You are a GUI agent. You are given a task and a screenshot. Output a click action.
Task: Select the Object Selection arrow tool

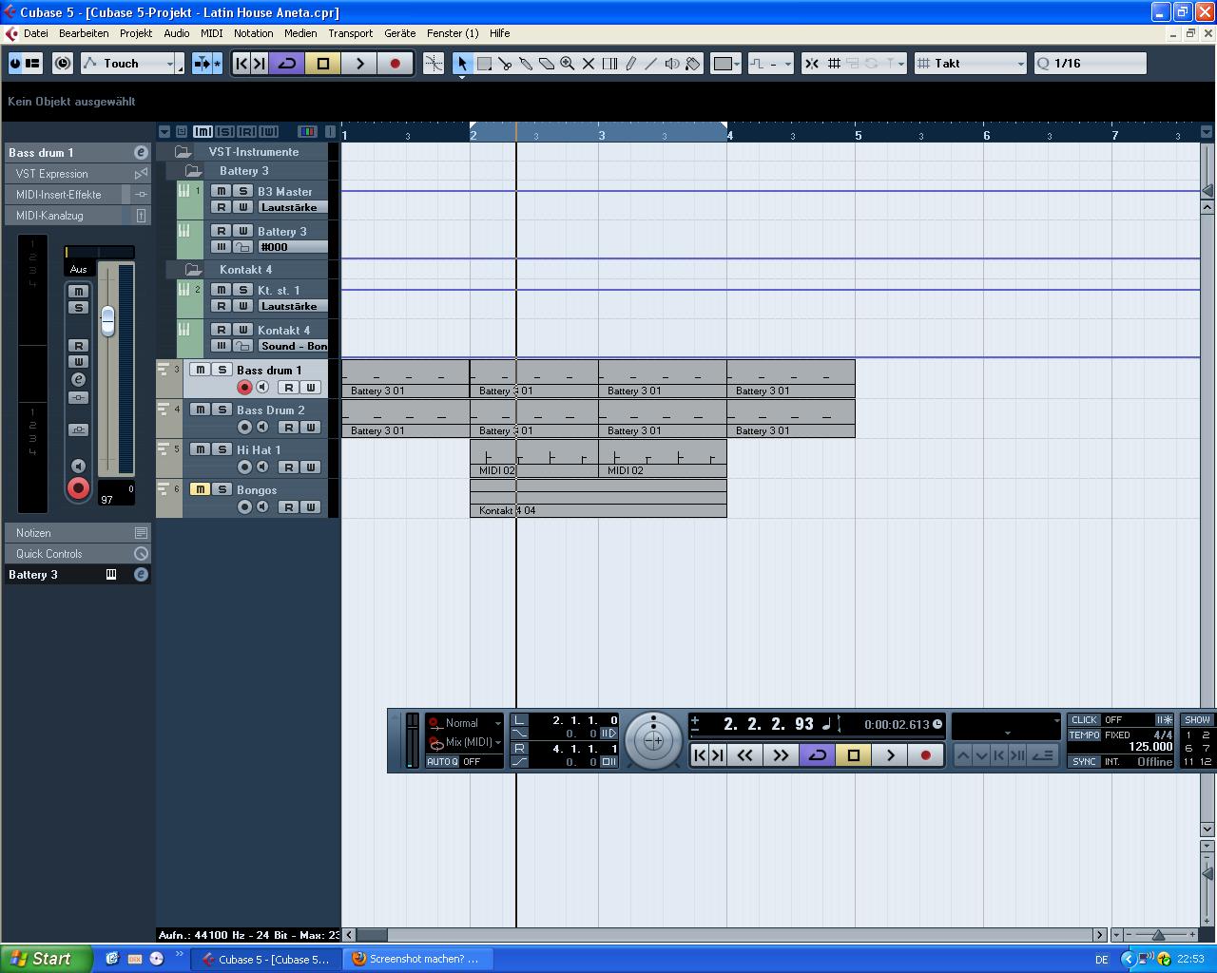tap(462, 64)
